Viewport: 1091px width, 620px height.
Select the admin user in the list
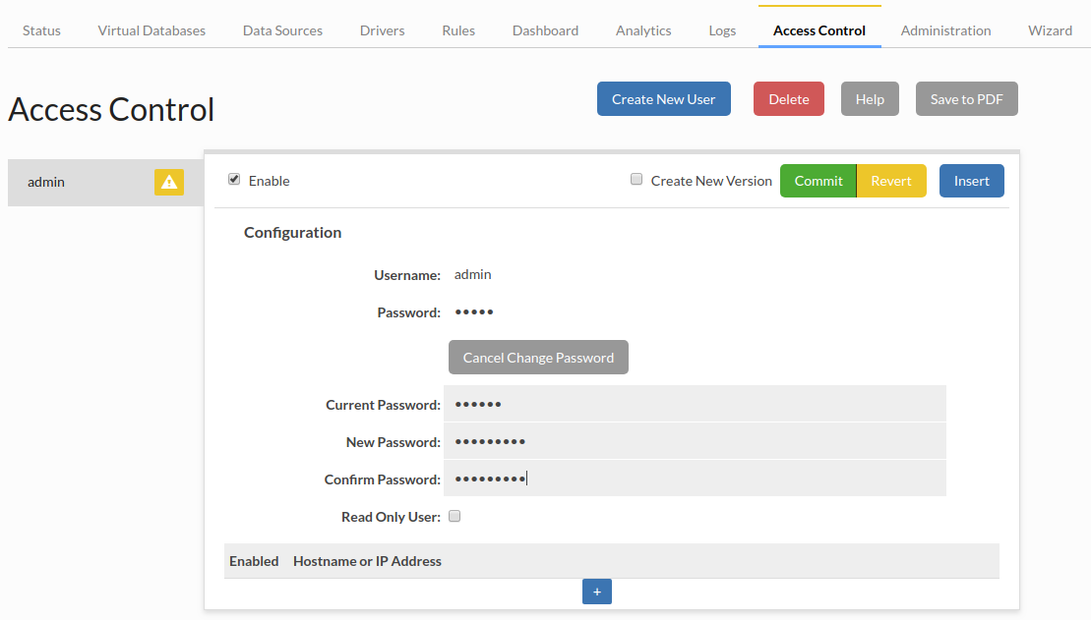79,182
